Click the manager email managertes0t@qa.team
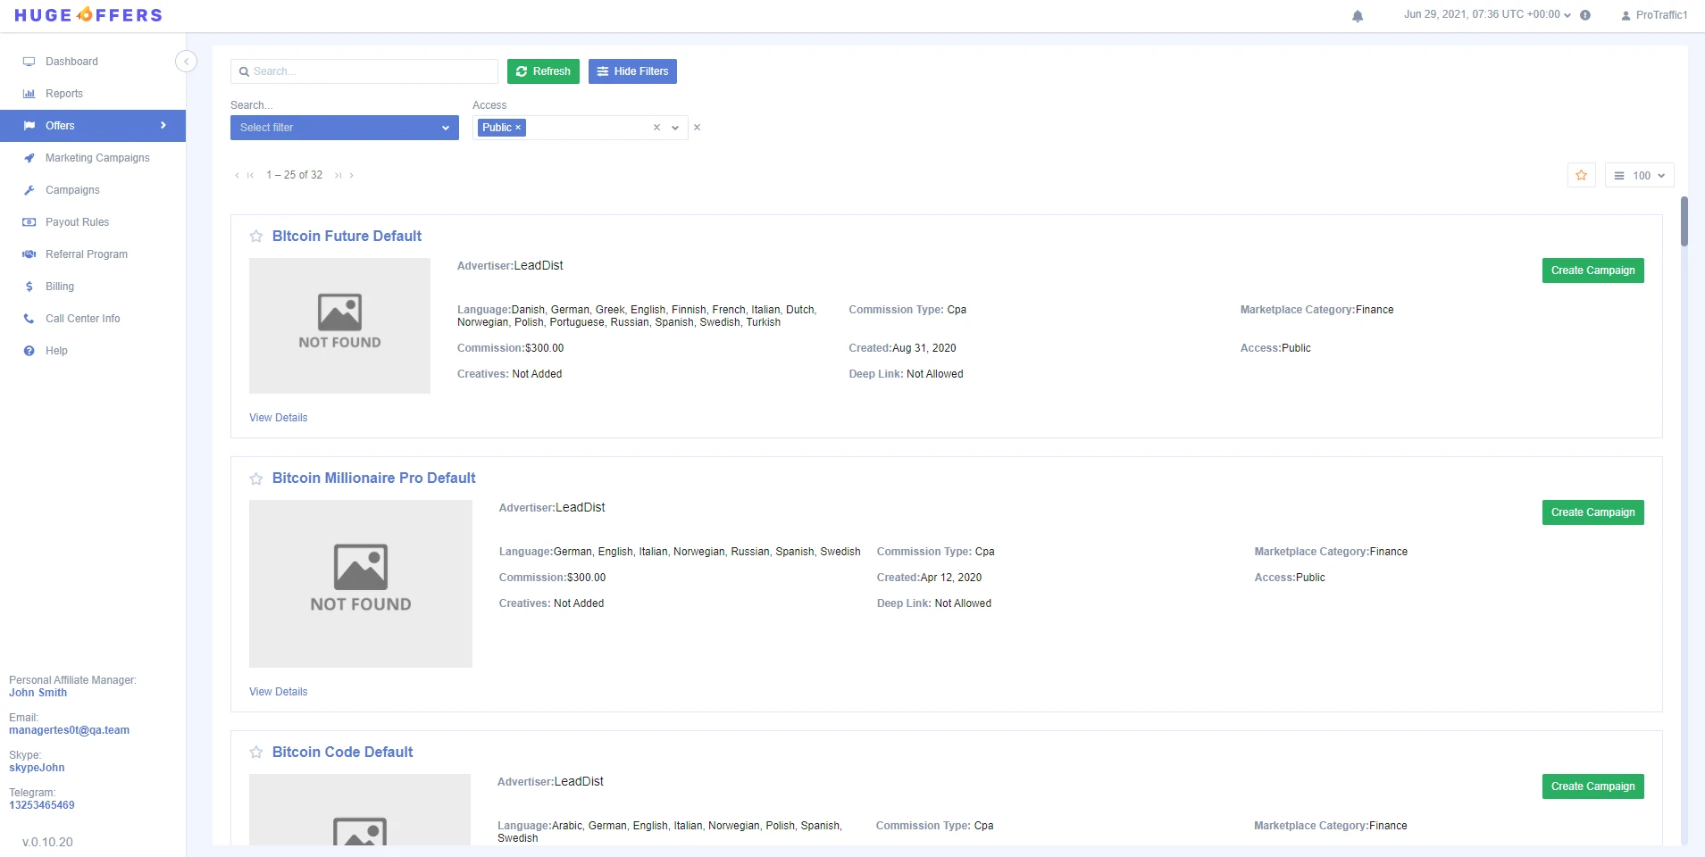 [x=69, y=730]
